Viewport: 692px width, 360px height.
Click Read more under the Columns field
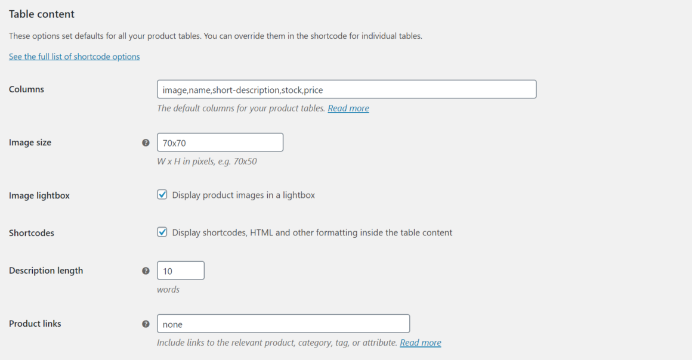tap(348, 108)
